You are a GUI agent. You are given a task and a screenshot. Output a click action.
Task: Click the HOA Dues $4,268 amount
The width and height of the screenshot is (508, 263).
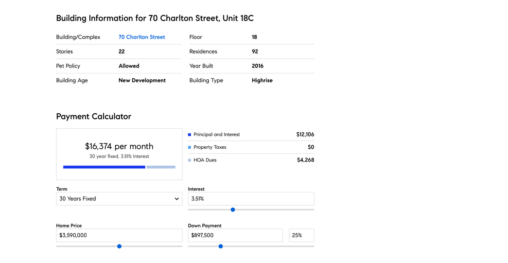coord(305,160)
